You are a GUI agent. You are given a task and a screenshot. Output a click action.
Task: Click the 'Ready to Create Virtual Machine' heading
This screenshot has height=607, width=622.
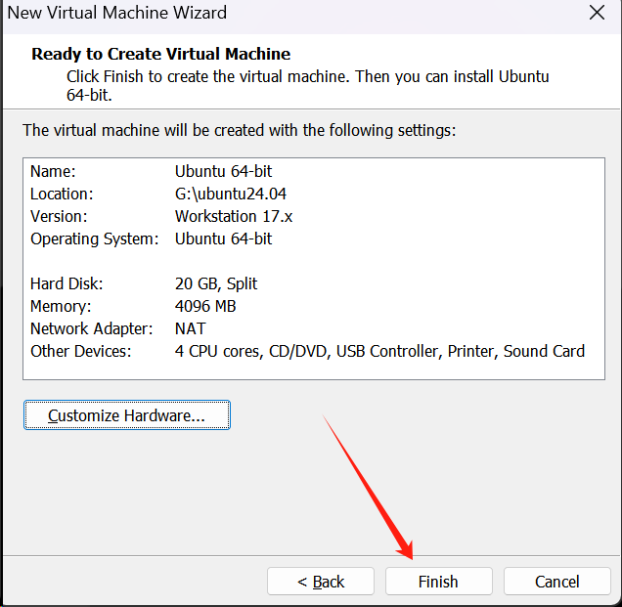tap(161, 54)
